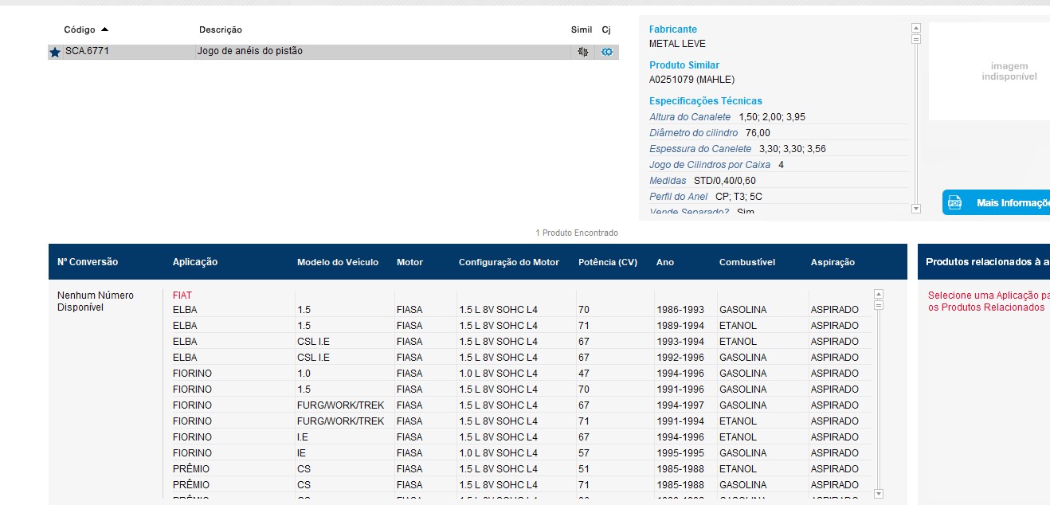This screenshot has height=505, width=1050.
Task: Click the Especificações Técnicas heading
Action: coord(706,101)
